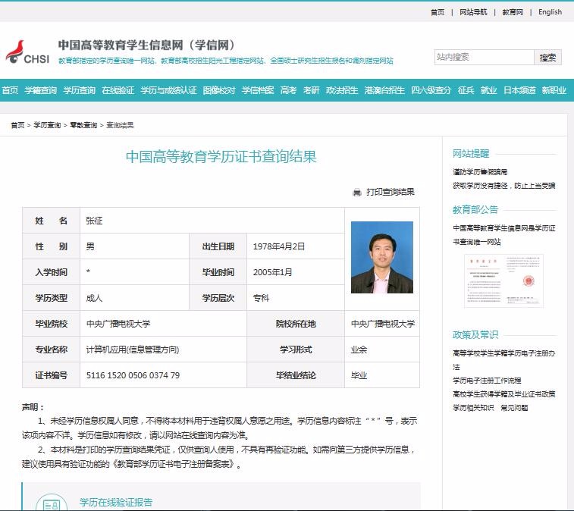This screenshot has width=574, height=511.
Task: Click the 网站提醒 sidebar heading
Action: tap(471, 154)
